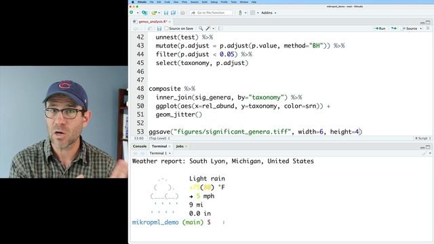The height and width of the screenshot is (244, 434).
Task: Click the main toolbar Save icon
Action: click(x=166, y=13)
